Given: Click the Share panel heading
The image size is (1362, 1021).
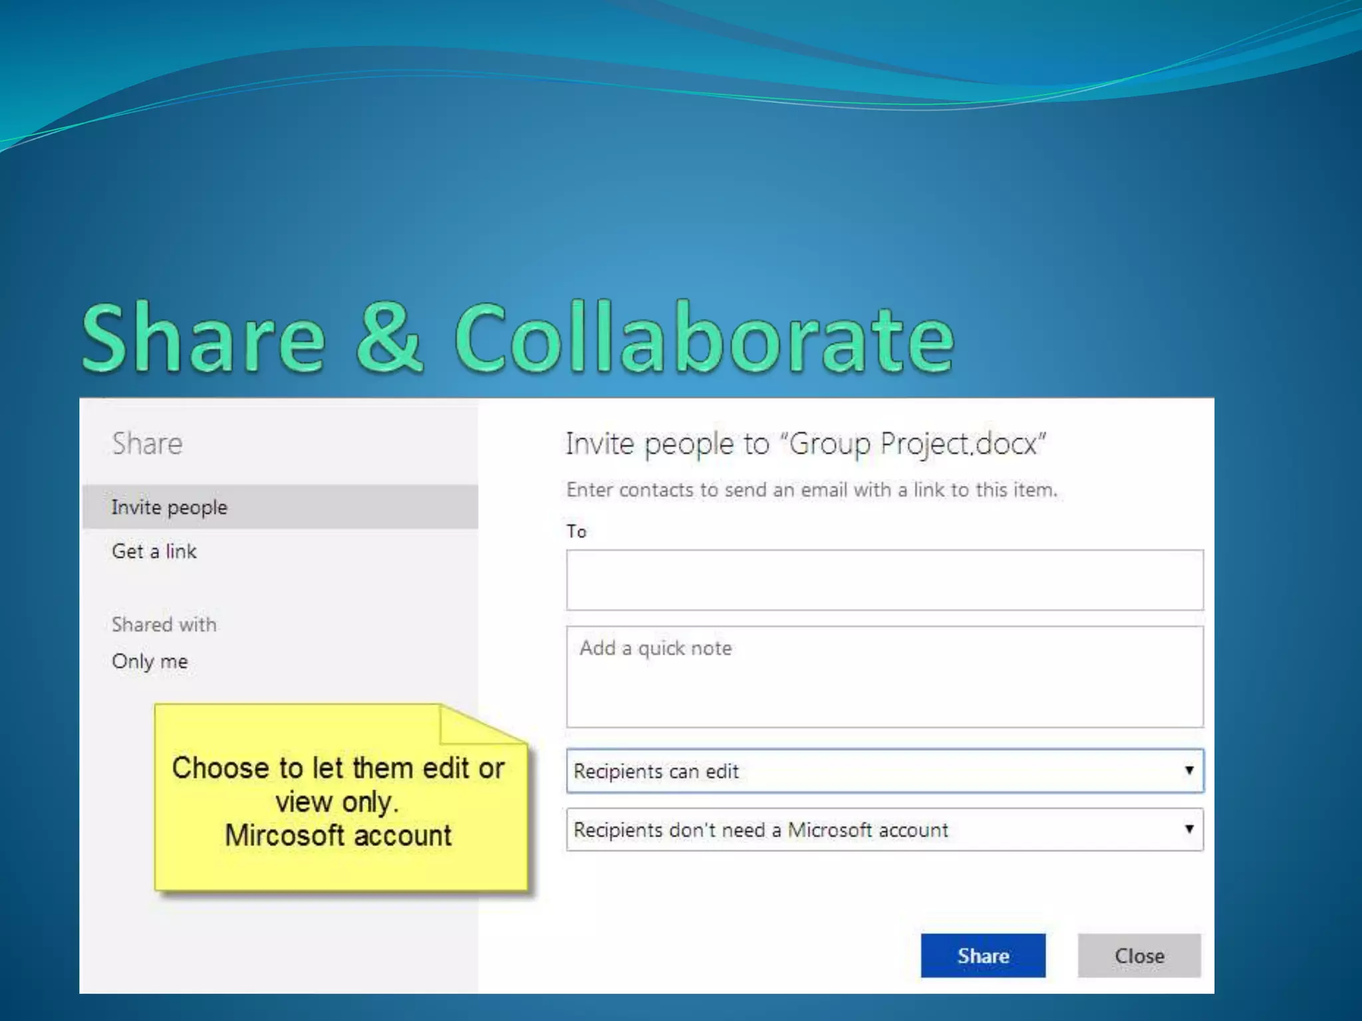Looking at the screenshot, I should [147, 443].
